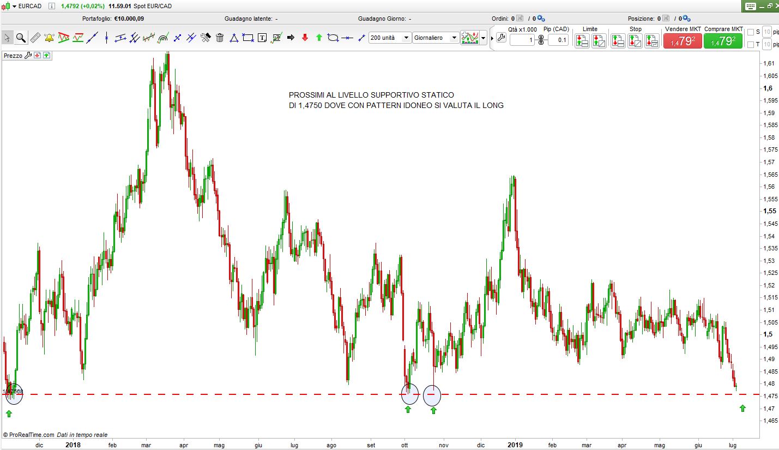779x450 pixels.
Task: Select the ruler measurement tool
Action: [x=35, y=38]
